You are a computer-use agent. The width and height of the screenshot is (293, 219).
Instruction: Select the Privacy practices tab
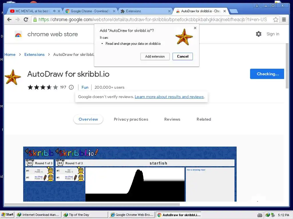[131, 119]
